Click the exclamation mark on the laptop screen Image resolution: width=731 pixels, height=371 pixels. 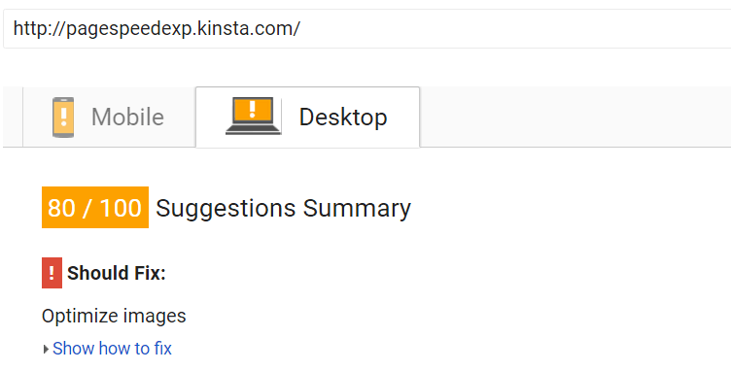pos(253,109)
